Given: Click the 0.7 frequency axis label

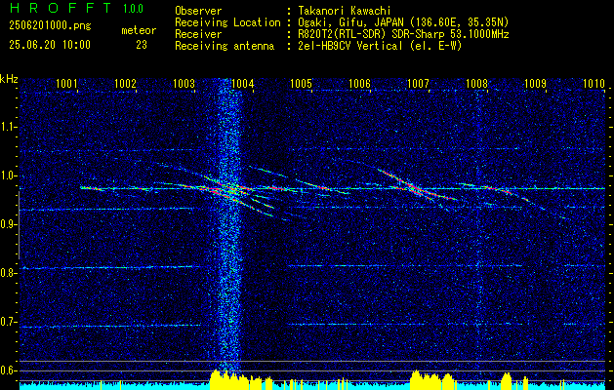Looking at the screenshot, I should [9, 322].
